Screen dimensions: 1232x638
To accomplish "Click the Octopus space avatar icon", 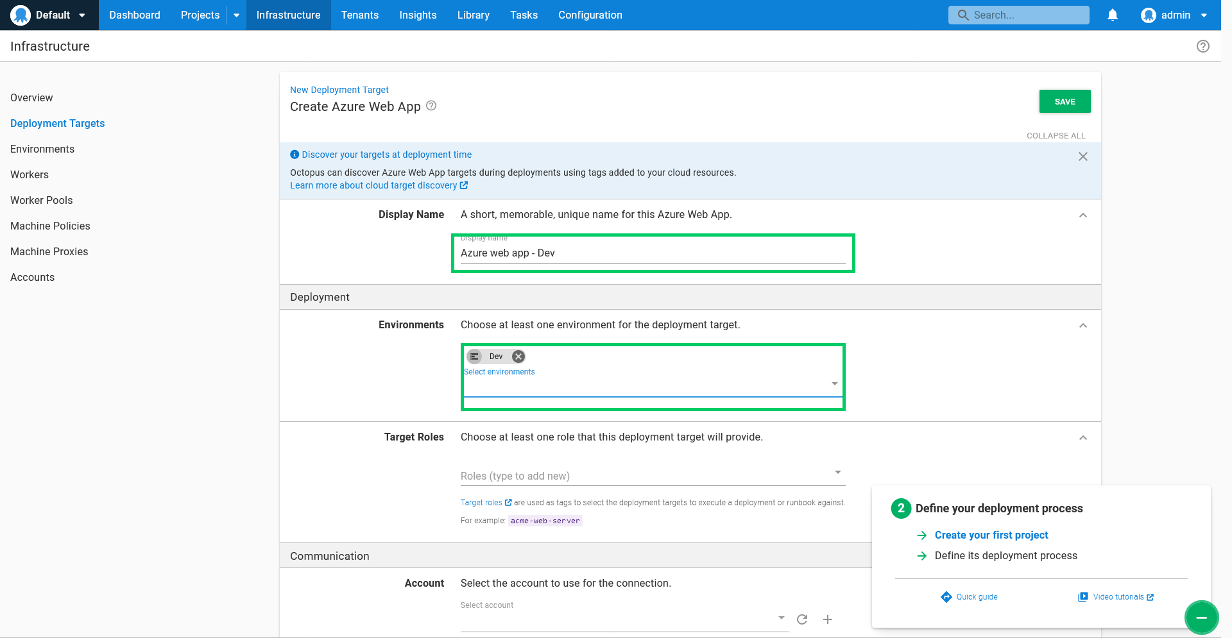I will point(21,15).
